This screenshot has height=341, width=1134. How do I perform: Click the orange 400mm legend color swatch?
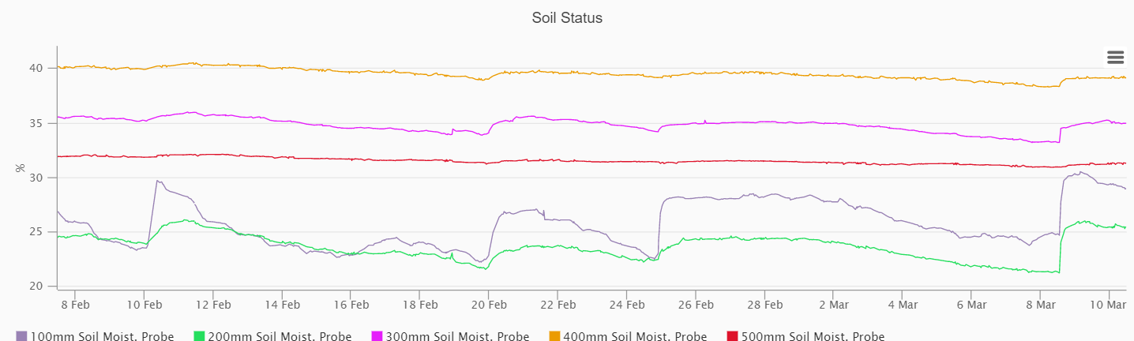[555, 336]
